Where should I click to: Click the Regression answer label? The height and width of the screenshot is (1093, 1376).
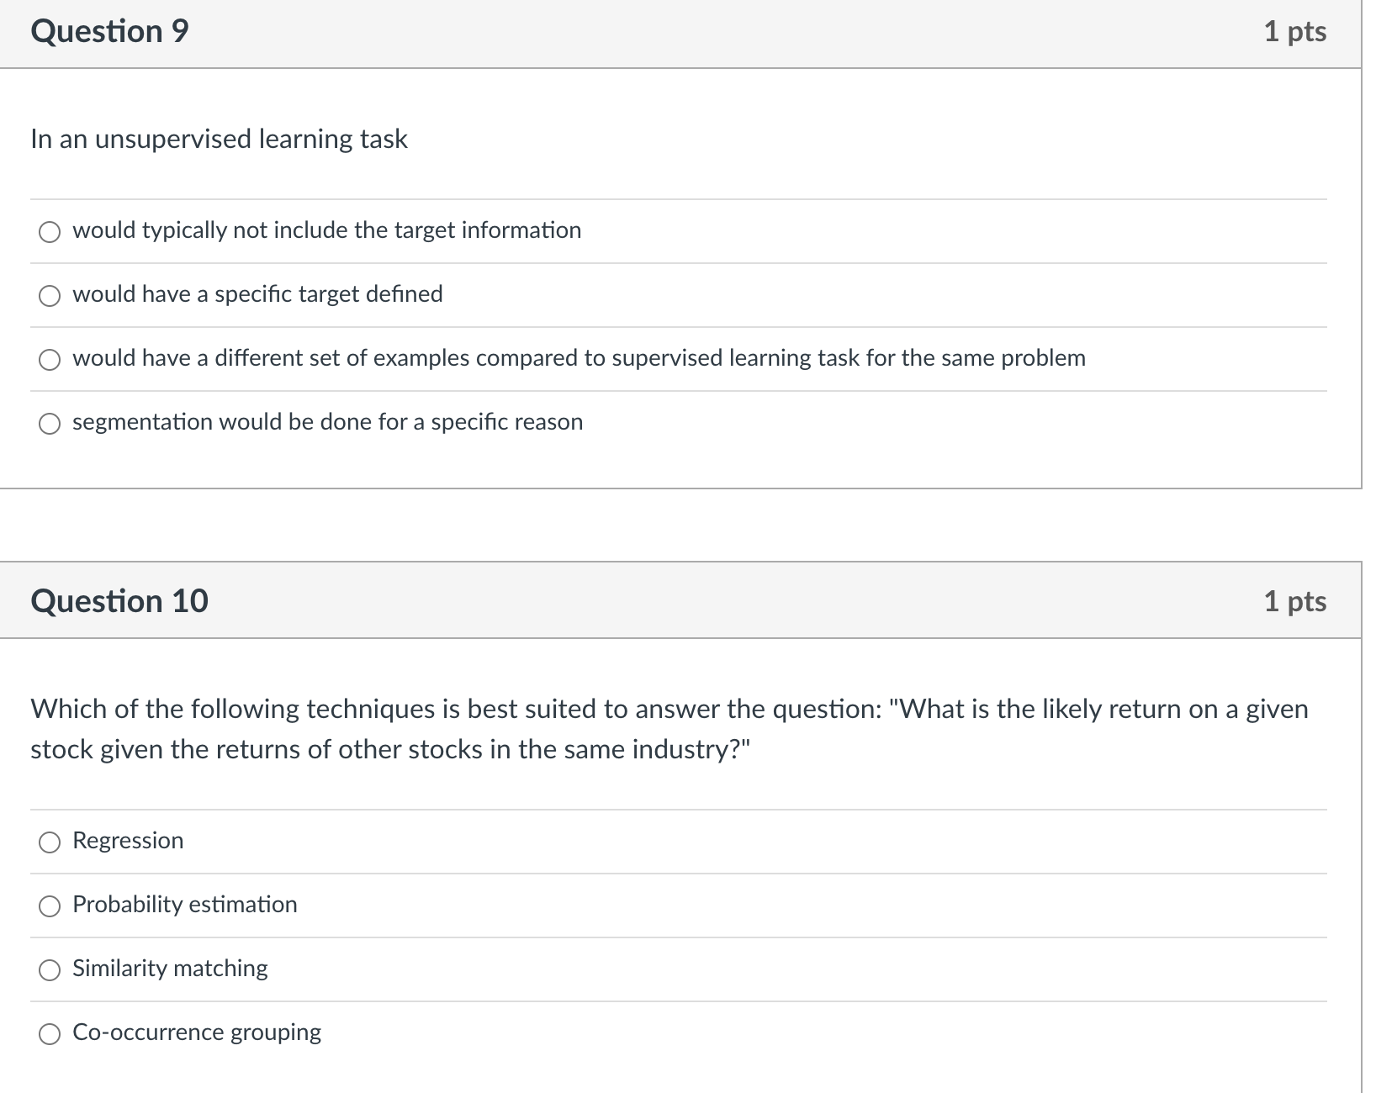click(x=128, y=841)
